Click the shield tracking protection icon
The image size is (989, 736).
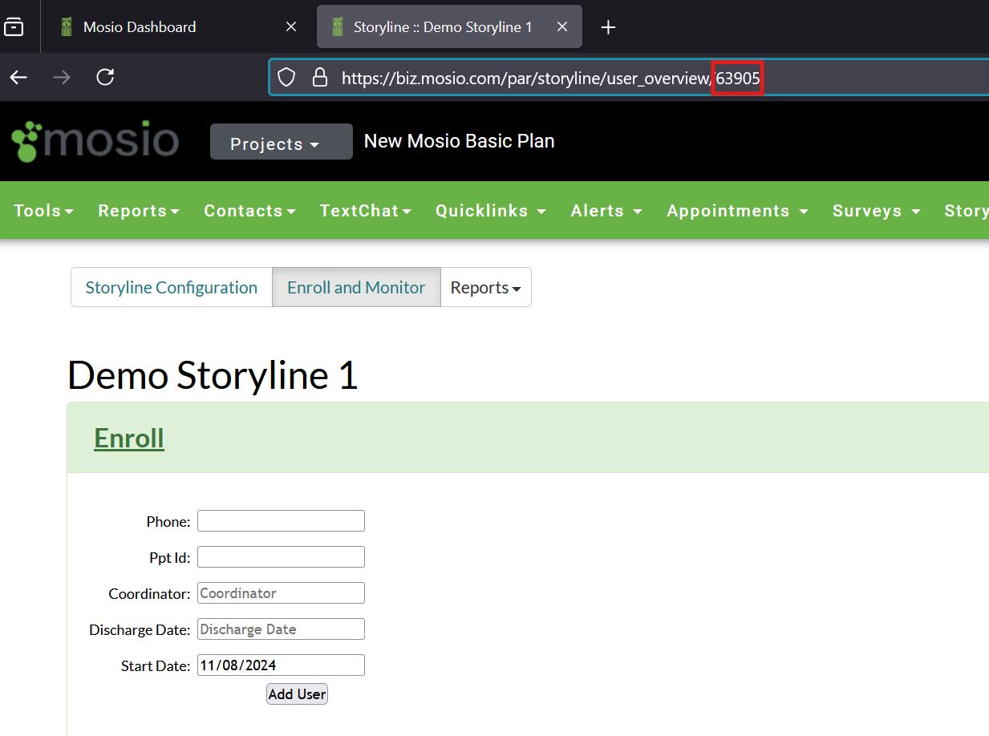[x=286, y=77]
